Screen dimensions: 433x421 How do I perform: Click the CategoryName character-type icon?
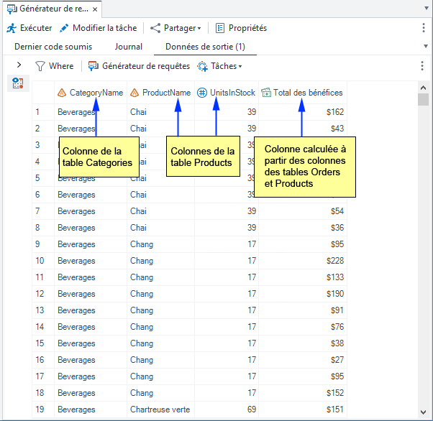62,93
